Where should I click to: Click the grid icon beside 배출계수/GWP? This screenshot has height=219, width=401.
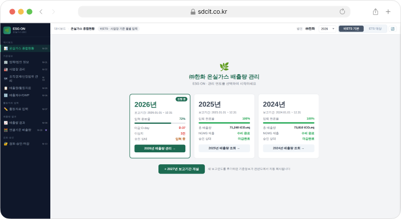point(6,95)
